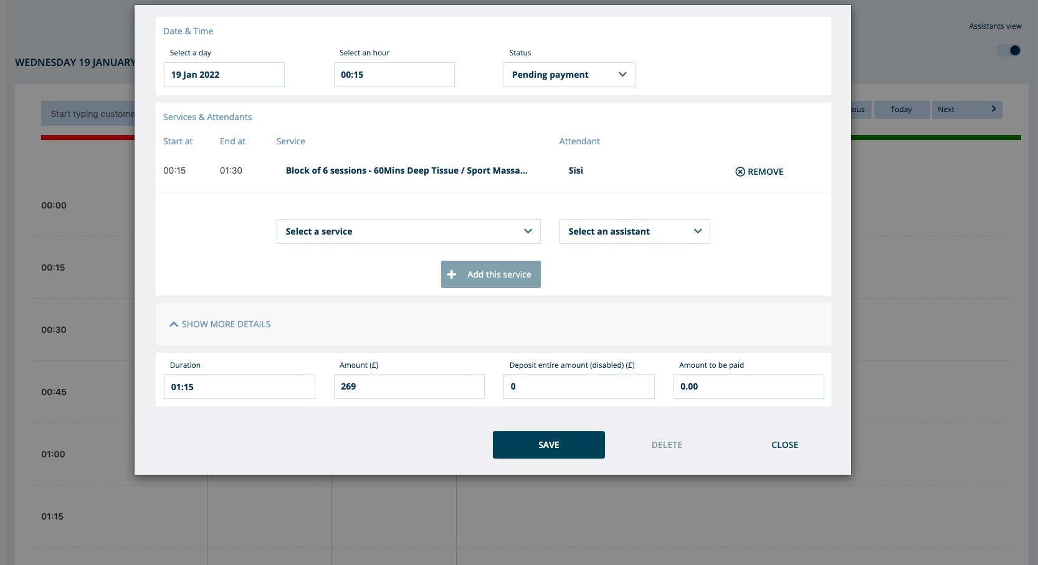Expand the Select an assistant combo box
Screen dimensions: 1038x565
point(634,231)
